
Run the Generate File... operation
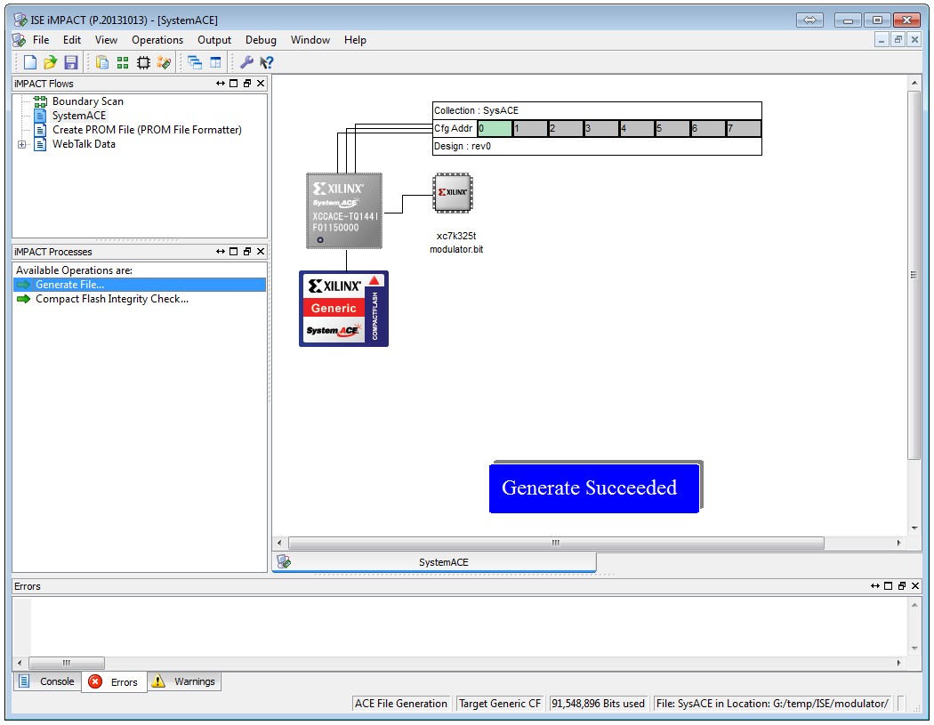(140, 285)
